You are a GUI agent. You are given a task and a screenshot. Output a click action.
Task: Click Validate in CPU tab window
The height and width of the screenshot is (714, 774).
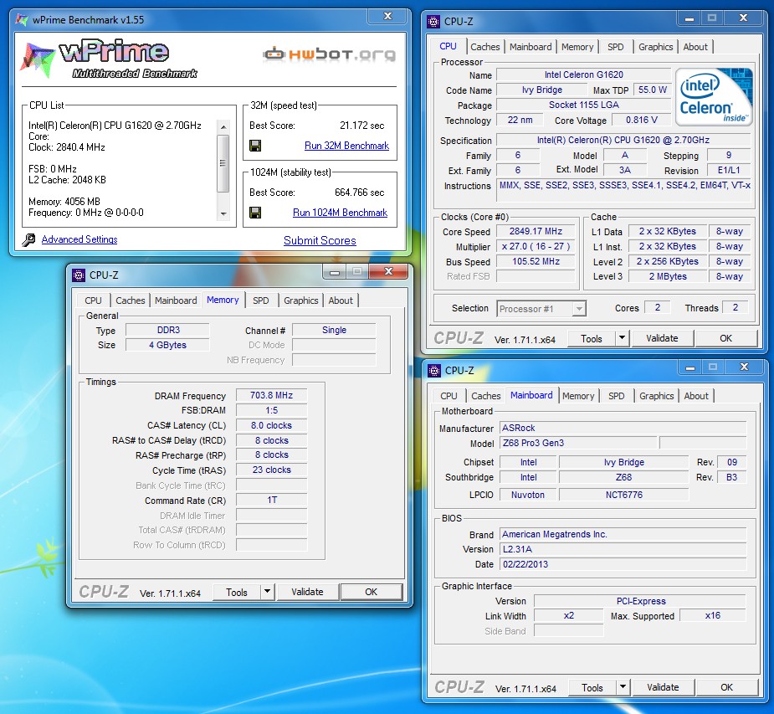point(662,338)
